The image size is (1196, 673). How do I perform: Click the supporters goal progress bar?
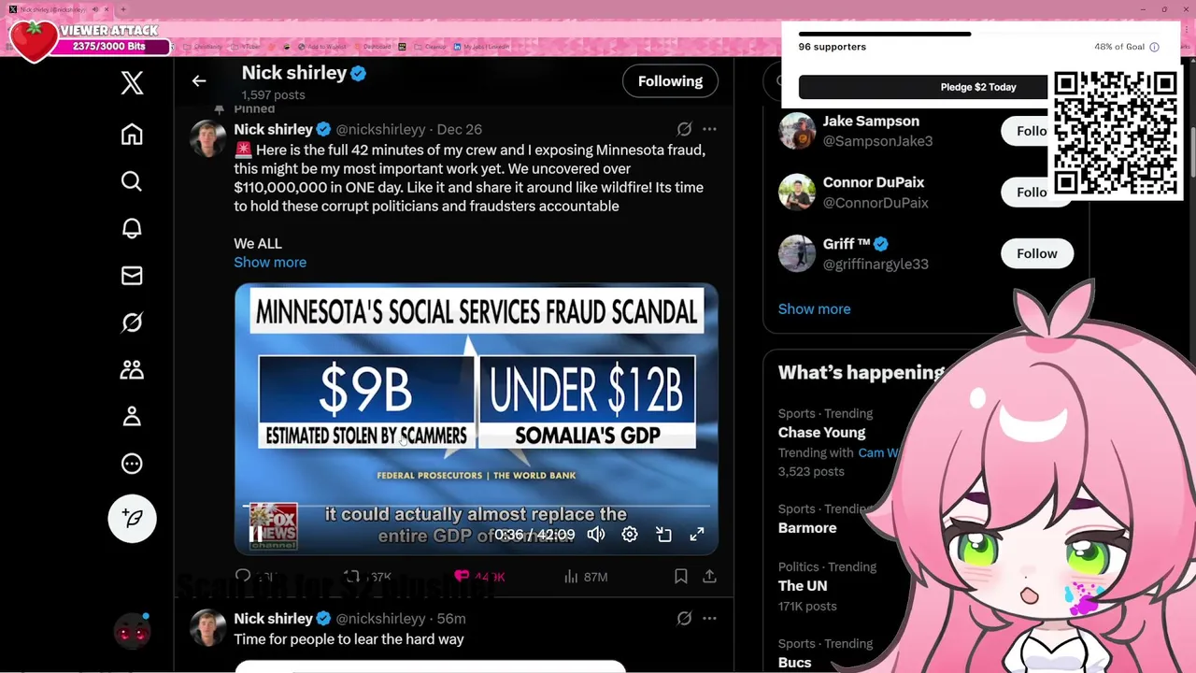pos(978,34)
